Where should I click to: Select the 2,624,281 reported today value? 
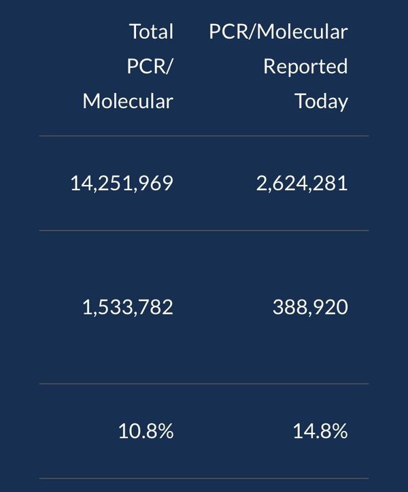pos(302,183)
